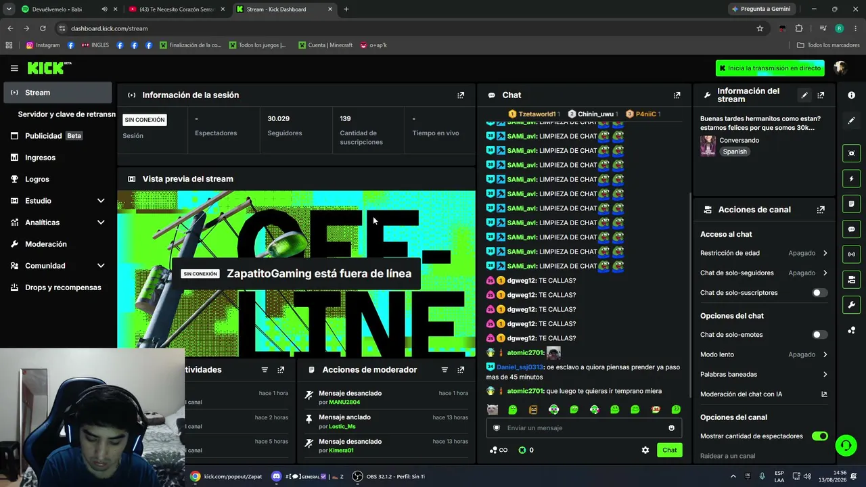866x487 pixels.
Task: Click Inicia la transmisión en directo button
Action: [x=771, y=68]
